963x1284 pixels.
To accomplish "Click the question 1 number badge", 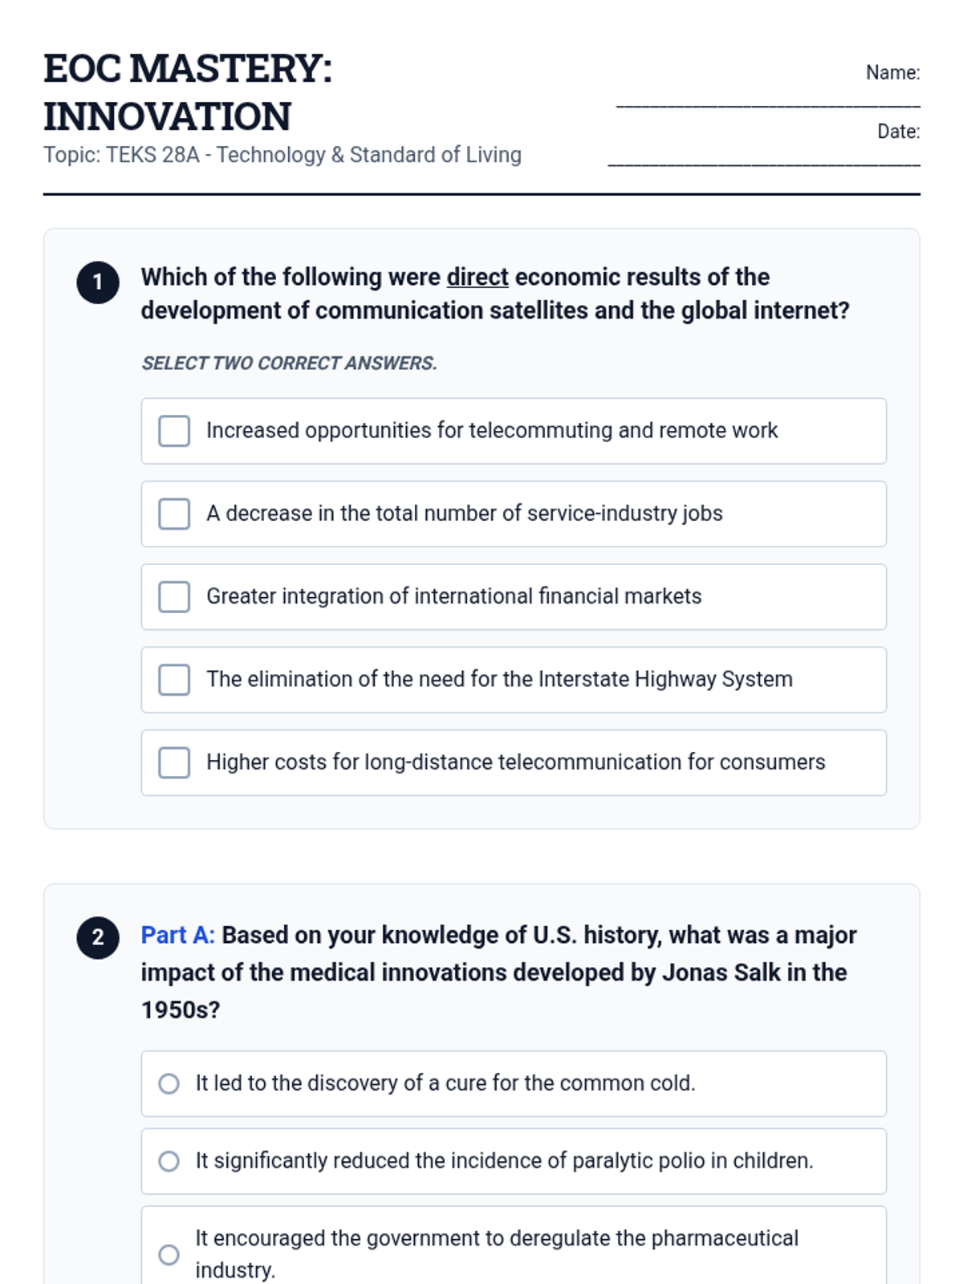I will (x=98, y=282).
